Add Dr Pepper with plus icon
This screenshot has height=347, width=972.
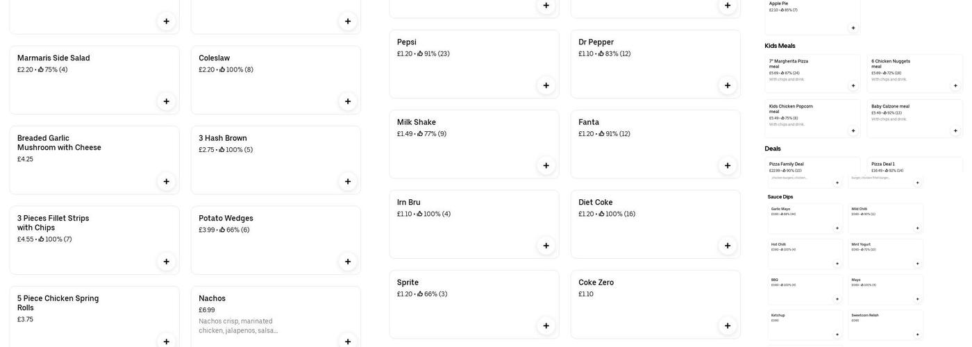tap(728, 85)
